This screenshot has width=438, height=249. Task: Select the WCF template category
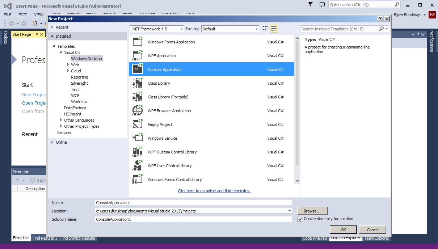coord(75,96)
